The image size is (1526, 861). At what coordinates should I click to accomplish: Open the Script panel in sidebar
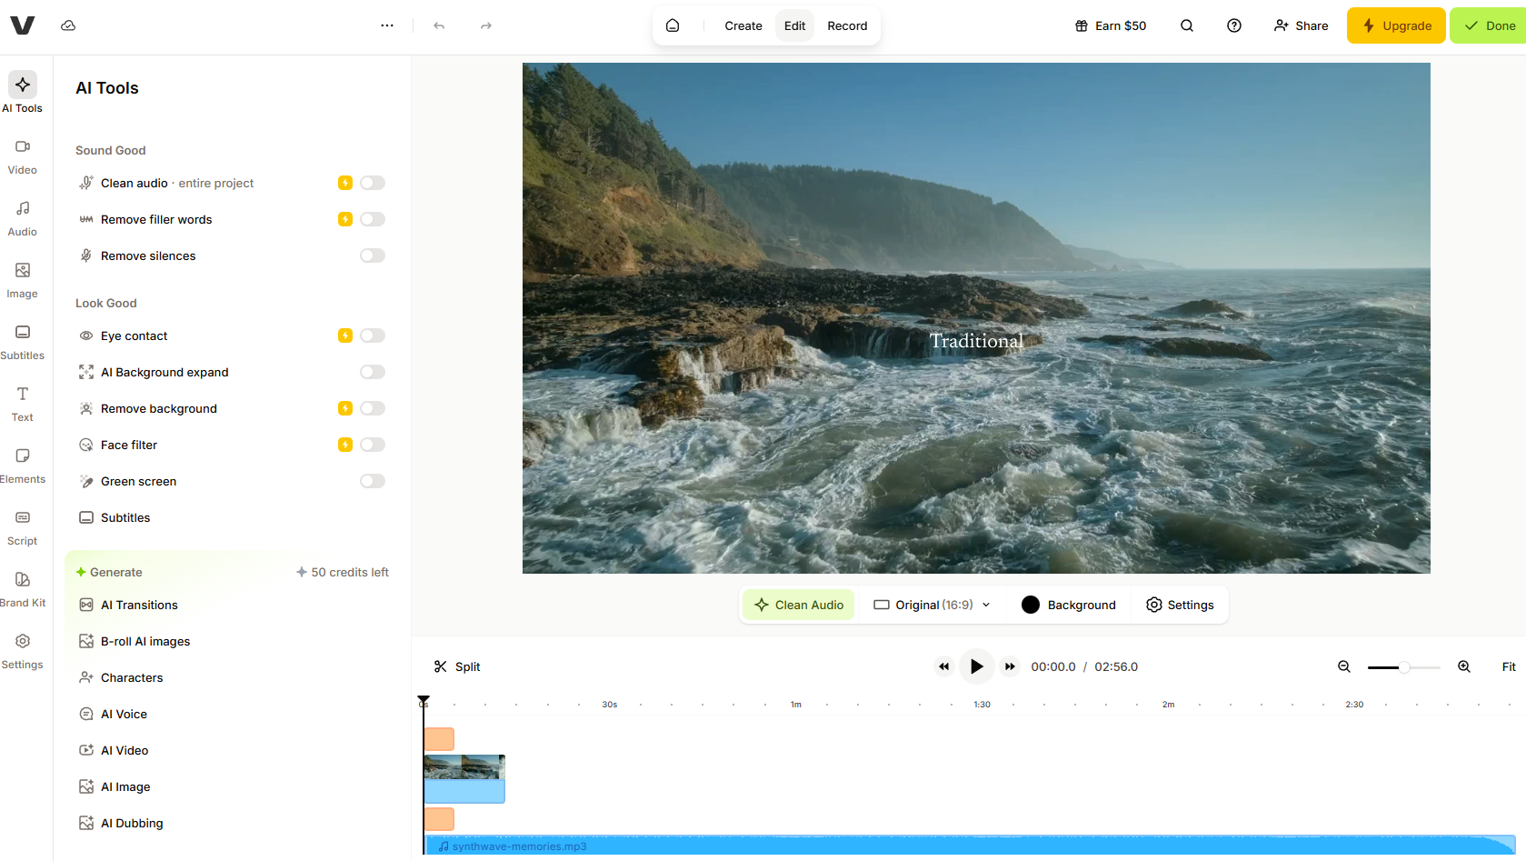coord(23,528)
